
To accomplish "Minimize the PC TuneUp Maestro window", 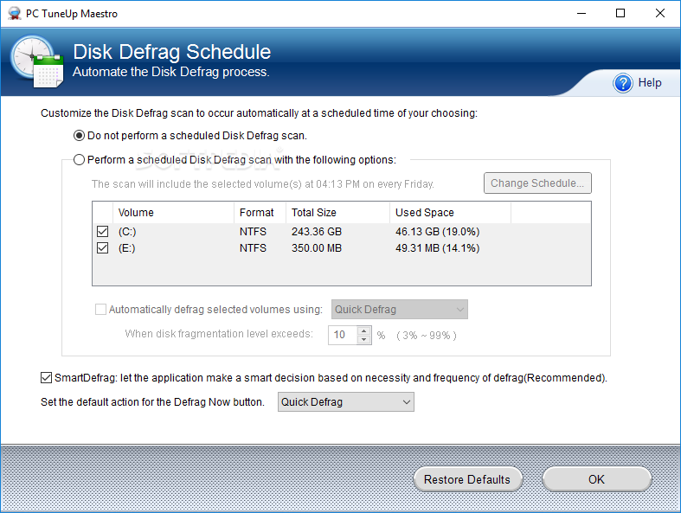I will point(581,14).
